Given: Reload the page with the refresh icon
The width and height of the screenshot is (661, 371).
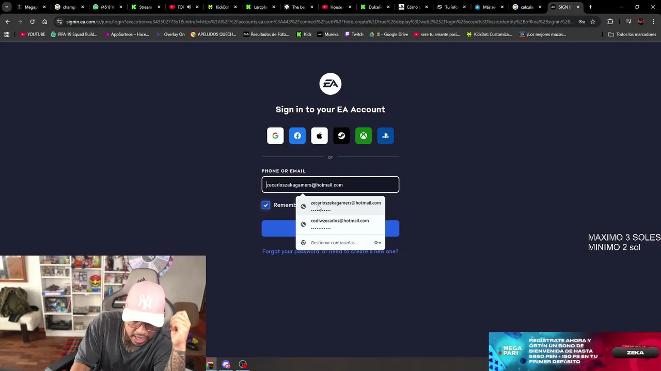Looking at the screenshot, I should [x=32, y=22].
